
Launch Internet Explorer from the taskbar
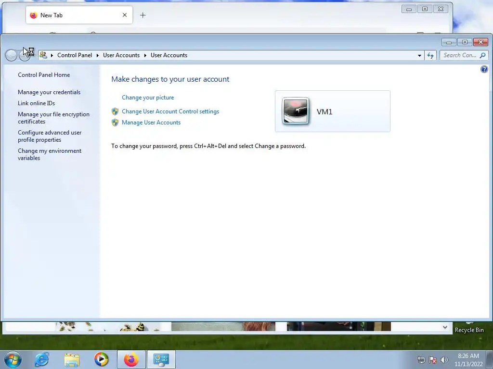click(x=42, y=359)
